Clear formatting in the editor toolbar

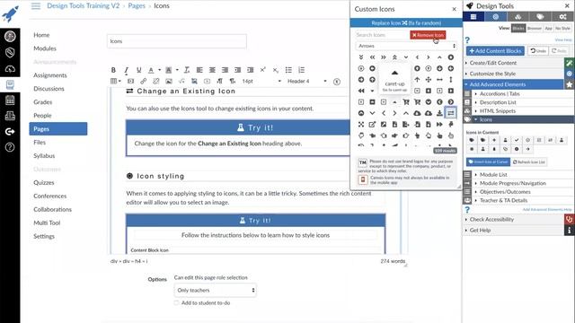tap(187, 70)
